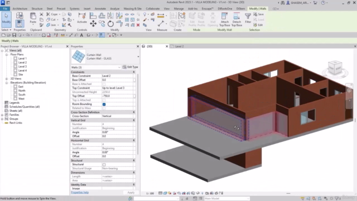Select the Align tool icon
357x201 pixels.
[93, 16]
